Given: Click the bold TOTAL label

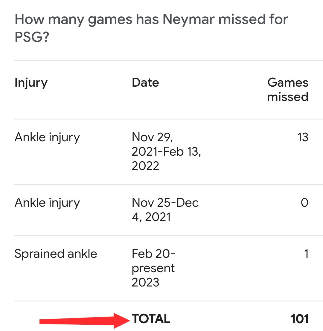Looking at the screenshot, I should 151,319.
